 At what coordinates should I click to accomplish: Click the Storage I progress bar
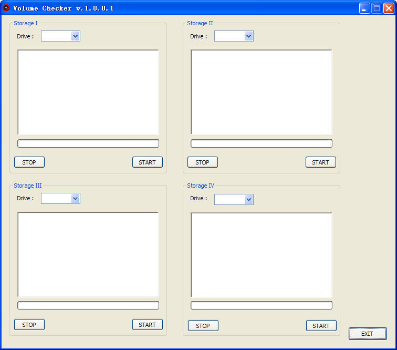(x=88, y=143)
